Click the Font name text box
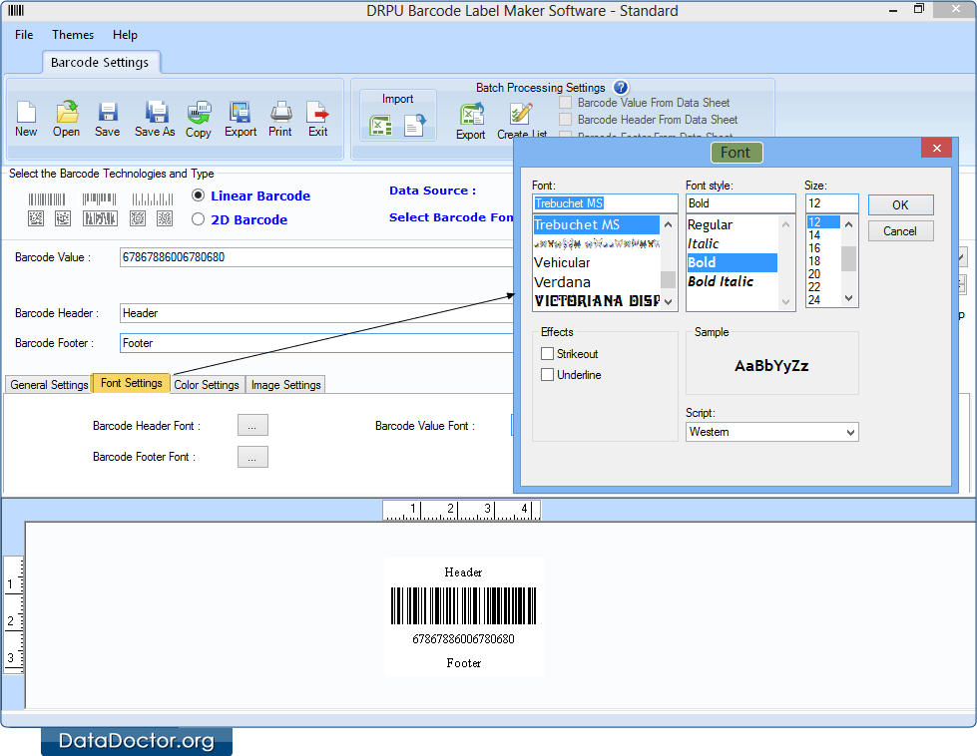The image size is (977, 756). (x=605, y=203)
